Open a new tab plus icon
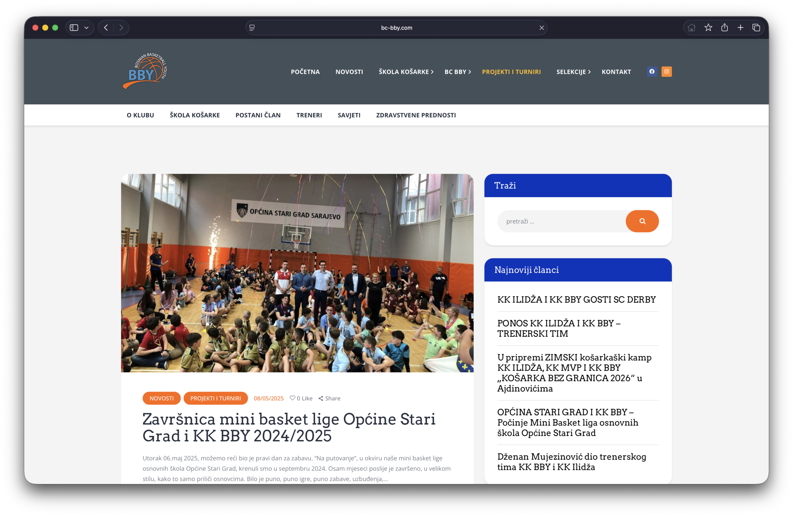The width and height of the screenshot is (793, 516). point(740,28)
